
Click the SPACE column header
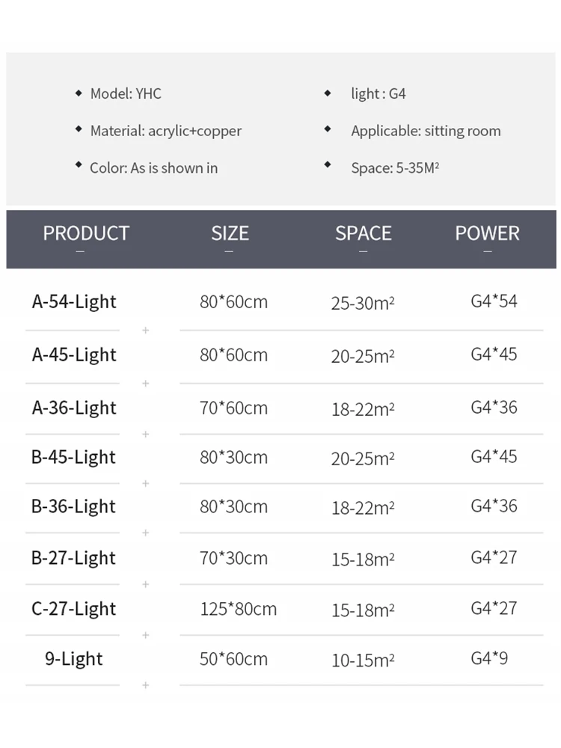pos(364,233)
